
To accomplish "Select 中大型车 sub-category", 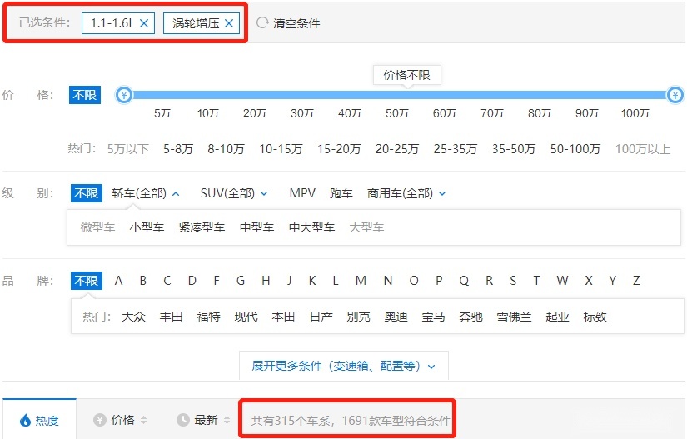I will (312, 227).
